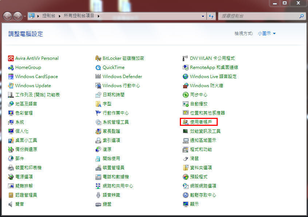
Task: Open the Avira AntiVir Personal icon
Action: tap(11, 58)
